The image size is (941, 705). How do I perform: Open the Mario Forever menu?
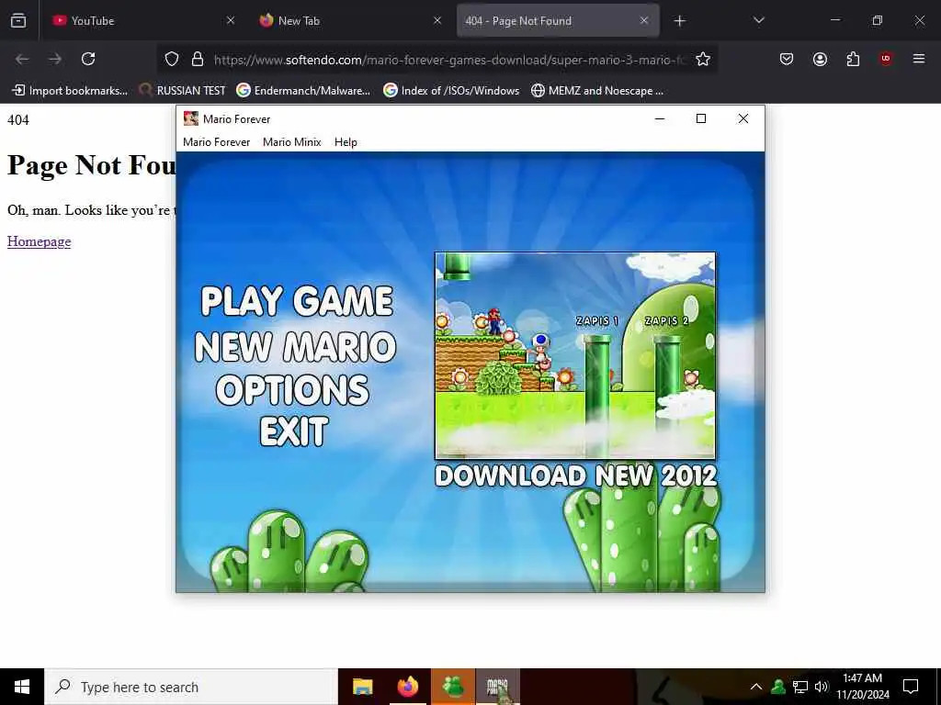[x=216, y=142]
